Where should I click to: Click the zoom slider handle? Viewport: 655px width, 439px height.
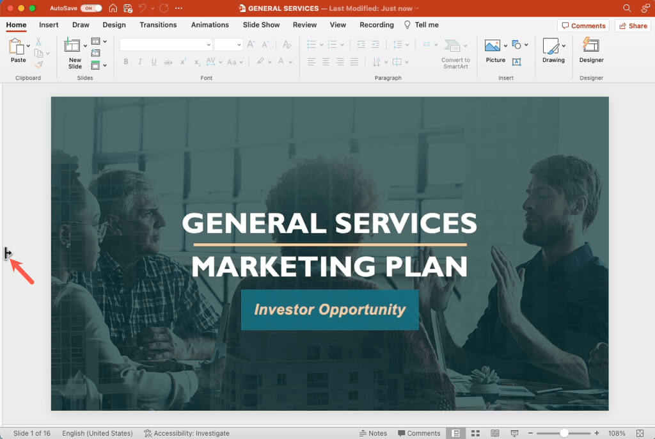564,433
